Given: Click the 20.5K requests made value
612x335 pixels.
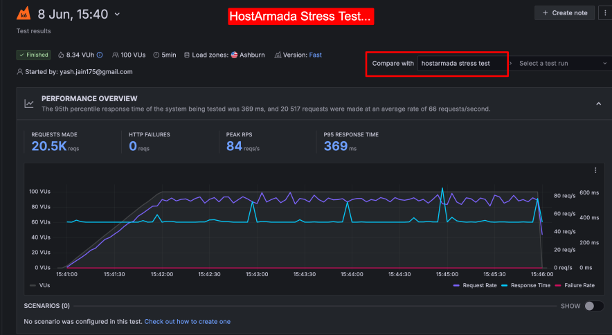Looking at the screenshot, I should point(49,146).
